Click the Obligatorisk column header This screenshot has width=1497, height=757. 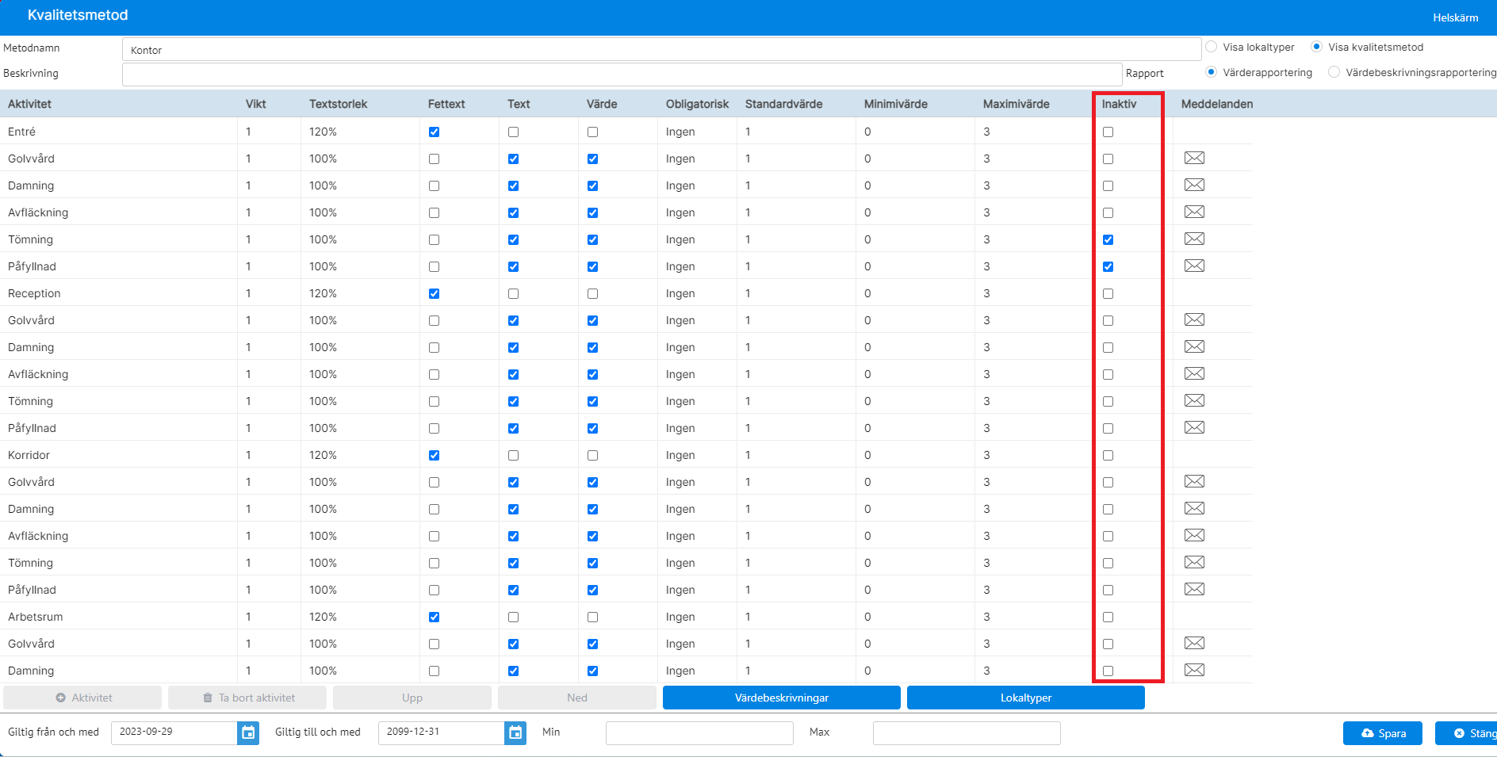[697, 104]
